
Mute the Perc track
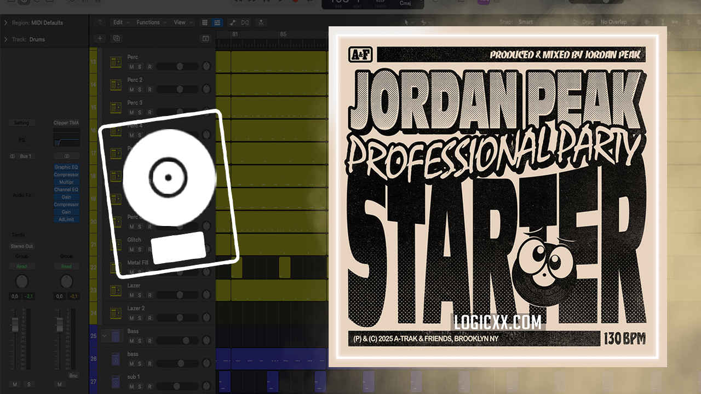point(131,67)
